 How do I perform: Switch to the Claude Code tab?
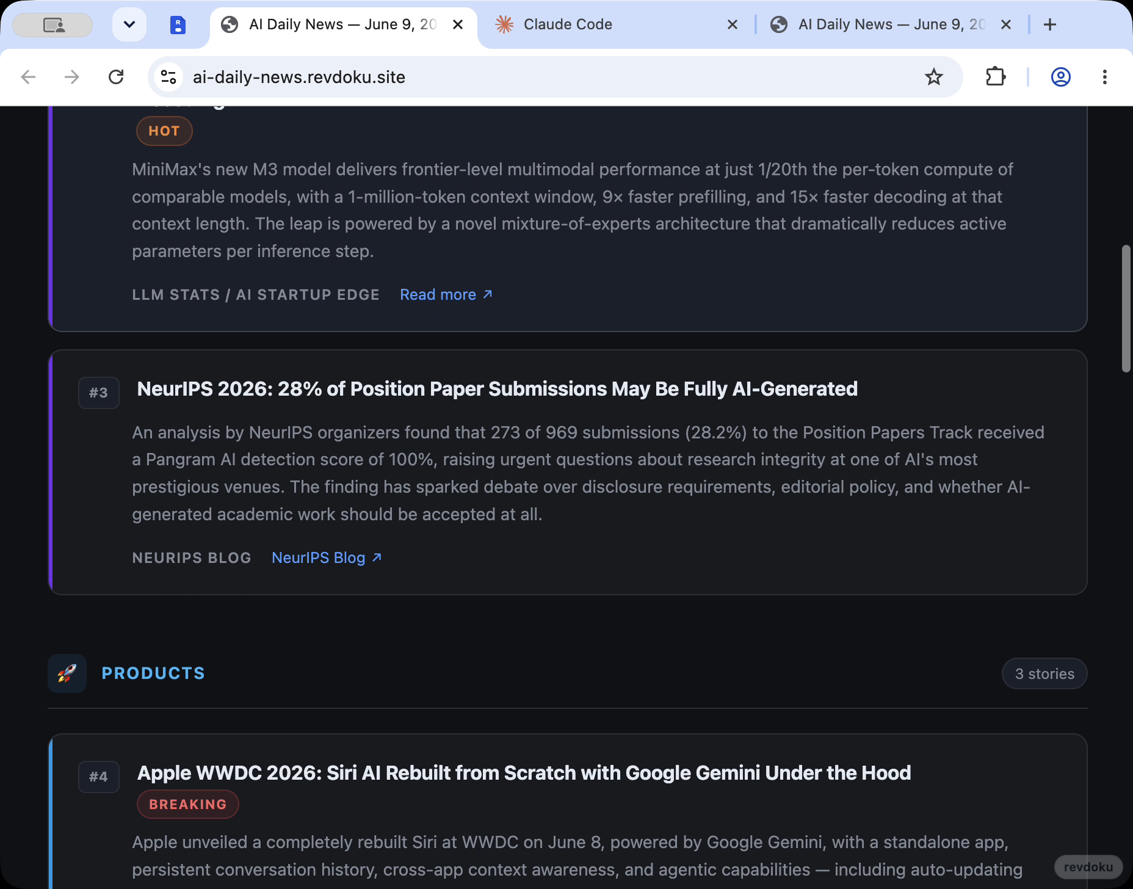(x=617, y=24)
